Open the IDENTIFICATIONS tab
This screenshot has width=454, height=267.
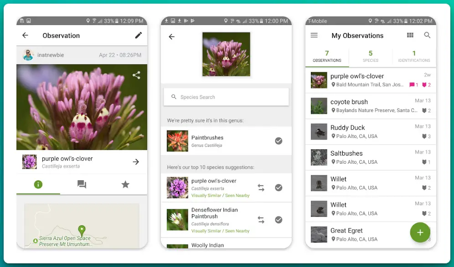point(414,56)
